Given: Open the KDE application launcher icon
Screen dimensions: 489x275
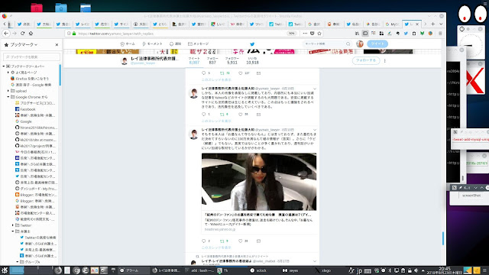Looking at the screenshot, I should (x=4, y=270).
